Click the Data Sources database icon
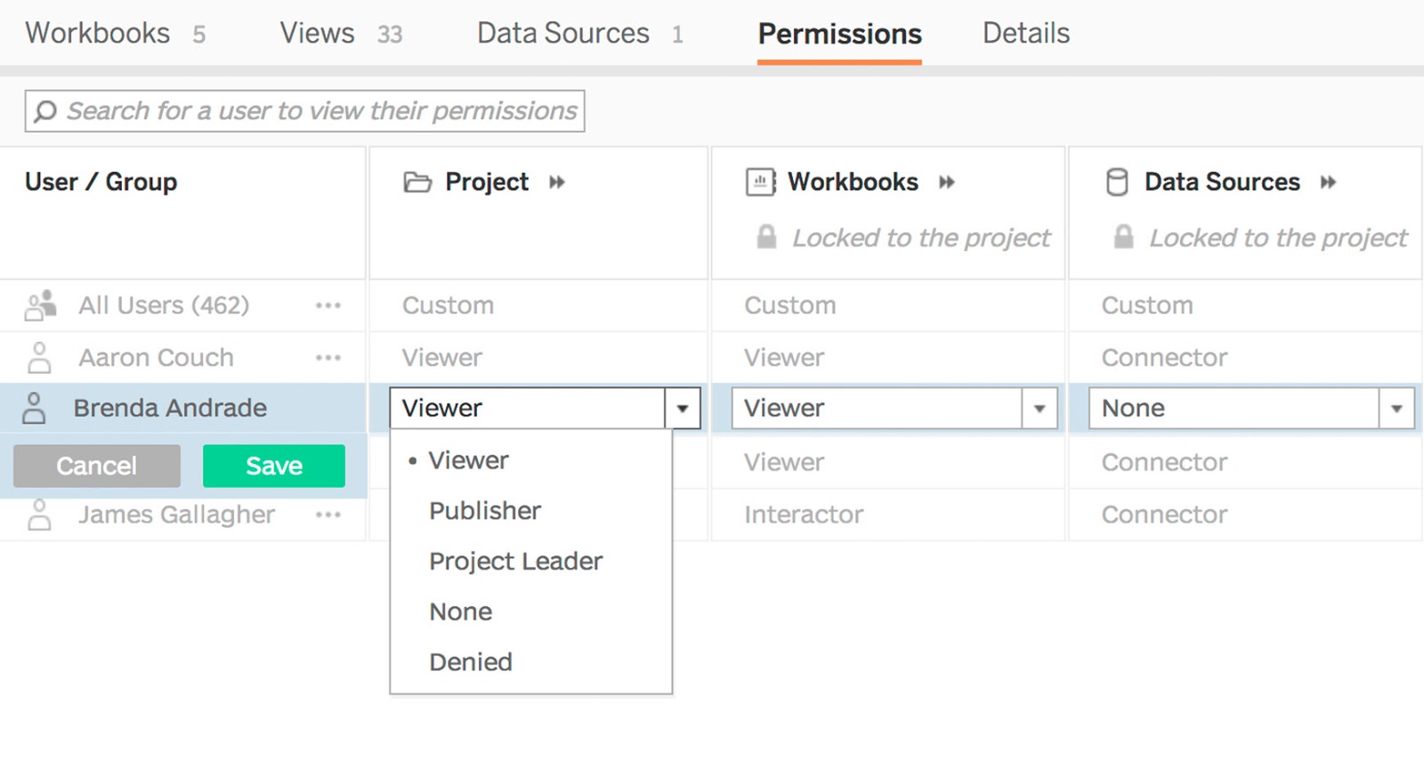This screenshot has height=769, width=1424. 1117,182
